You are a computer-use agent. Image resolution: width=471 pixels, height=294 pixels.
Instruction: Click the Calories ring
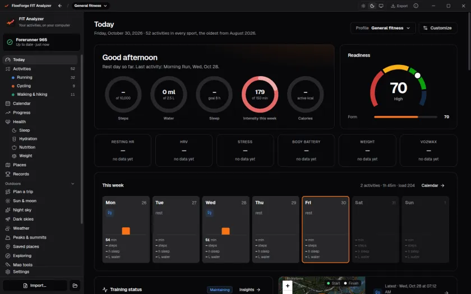click(306, 94)
